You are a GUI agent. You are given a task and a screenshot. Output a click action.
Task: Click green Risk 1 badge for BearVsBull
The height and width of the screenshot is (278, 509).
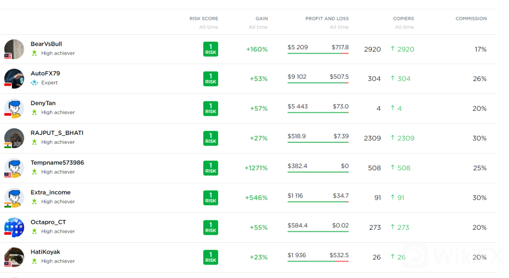coord(211,49)
